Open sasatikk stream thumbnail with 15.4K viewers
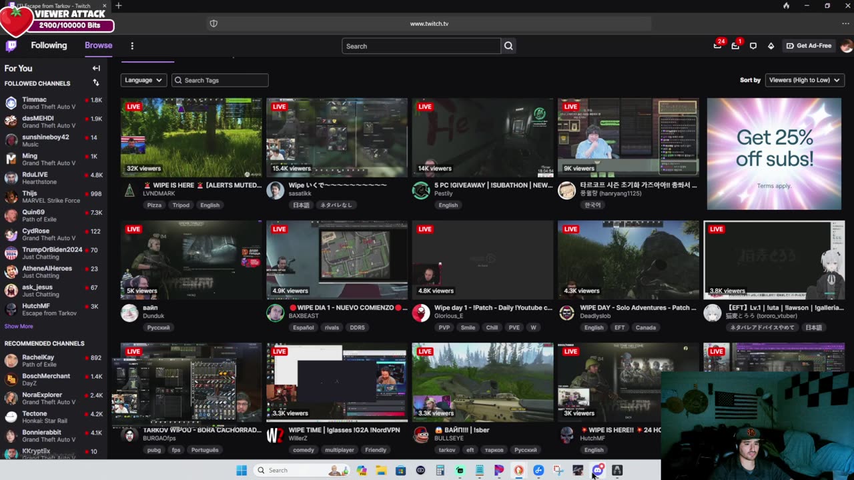The width and height of the screenshot is (854, 480). (x=337, y=137)
